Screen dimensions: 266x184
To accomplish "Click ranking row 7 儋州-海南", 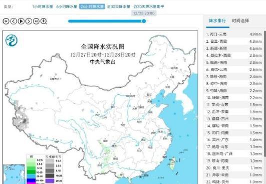I will click(x=234, y=76).
